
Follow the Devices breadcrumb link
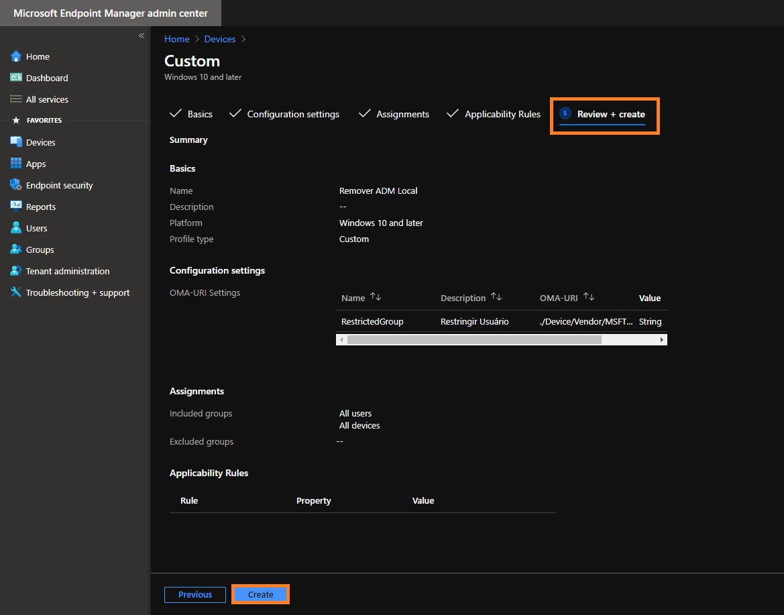tap(220, 39)
